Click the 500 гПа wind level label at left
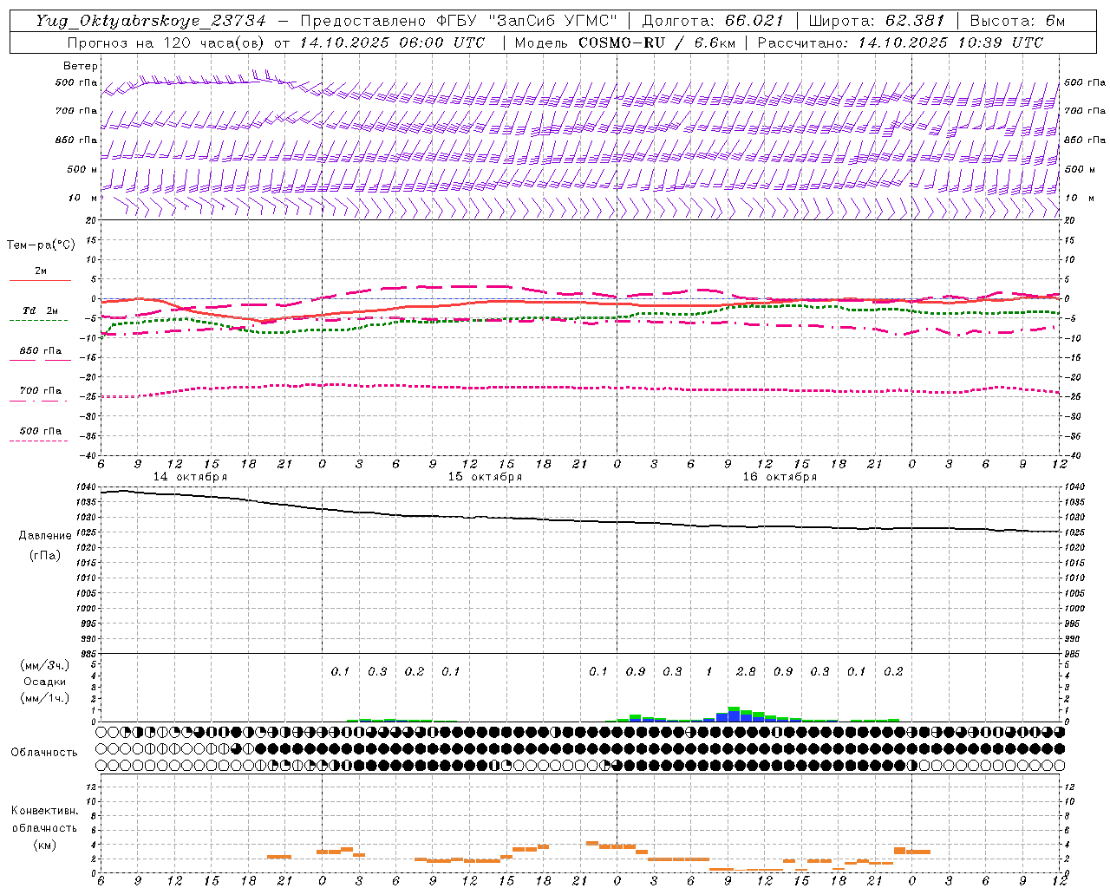The width and height of the screenshot is (1110, 888). click(x=76, y=83)
